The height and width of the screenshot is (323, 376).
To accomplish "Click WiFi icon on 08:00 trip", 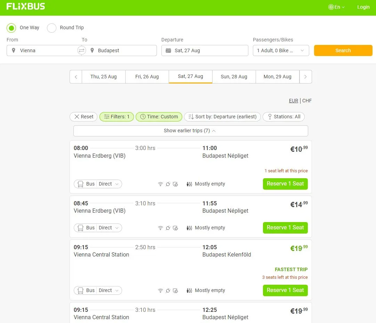I will click(160, 184).
